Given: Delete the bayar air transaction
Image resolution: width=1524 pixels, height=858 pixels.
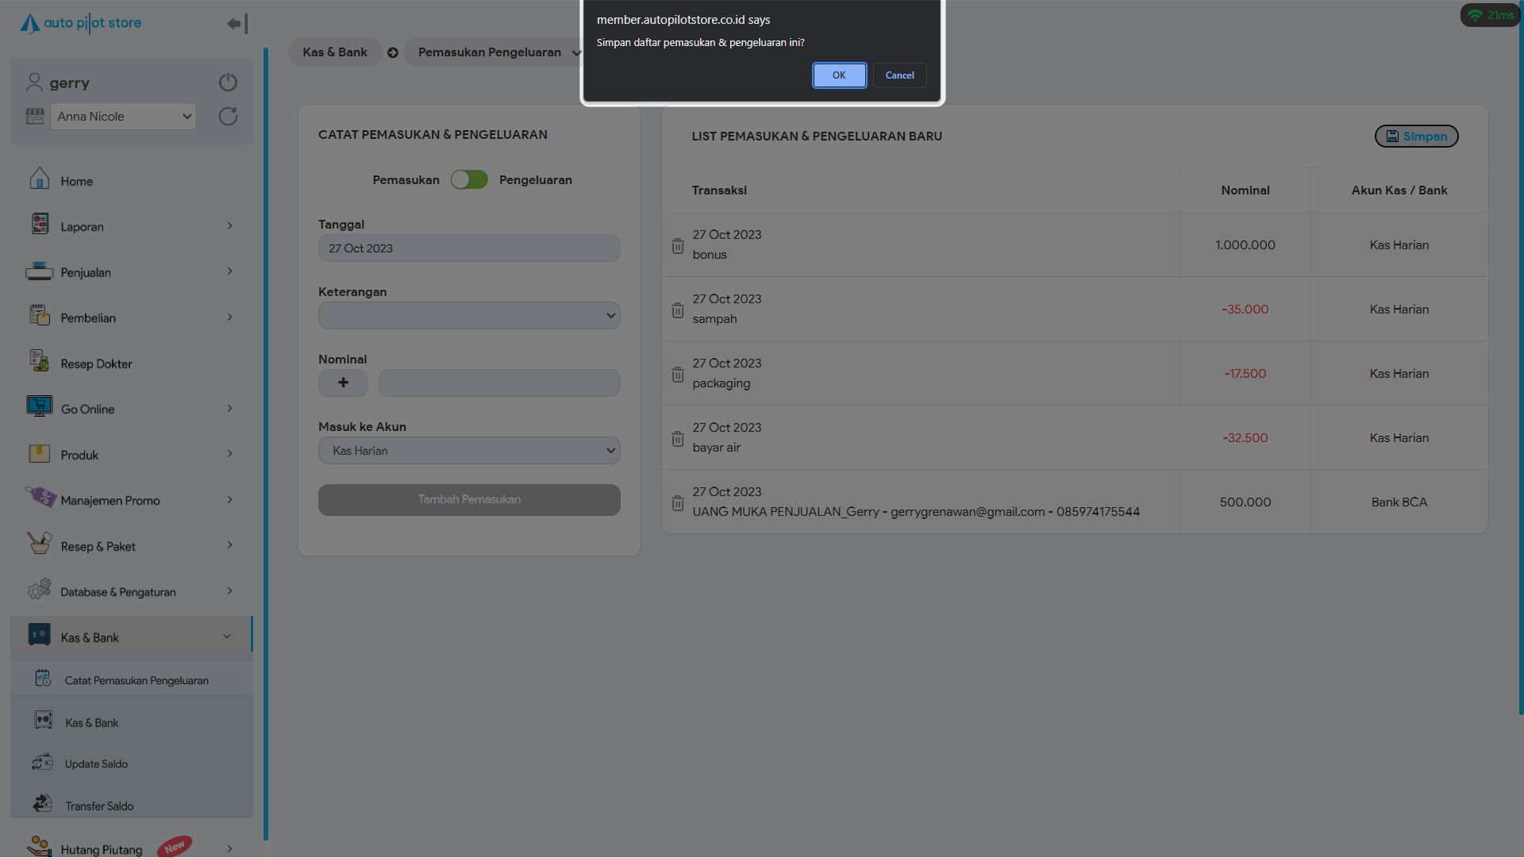Looking at the screenshot, I should click(x=677, y=439).
